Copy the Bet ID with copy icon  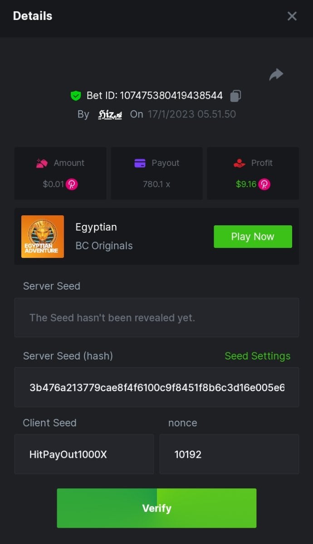[x=235, y=96]
